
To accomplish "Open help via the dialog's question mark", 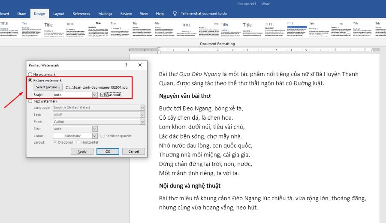I will (x=126, y=65).
